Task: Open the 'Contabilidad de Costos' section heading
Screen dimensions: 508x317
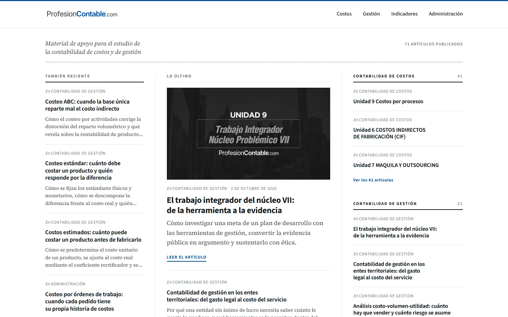Action: point(384,76)
